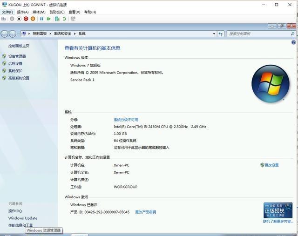Expand the arrow after 控制面板 in breadcrumb
Screen dimensions: 298x236
[51, 34]
